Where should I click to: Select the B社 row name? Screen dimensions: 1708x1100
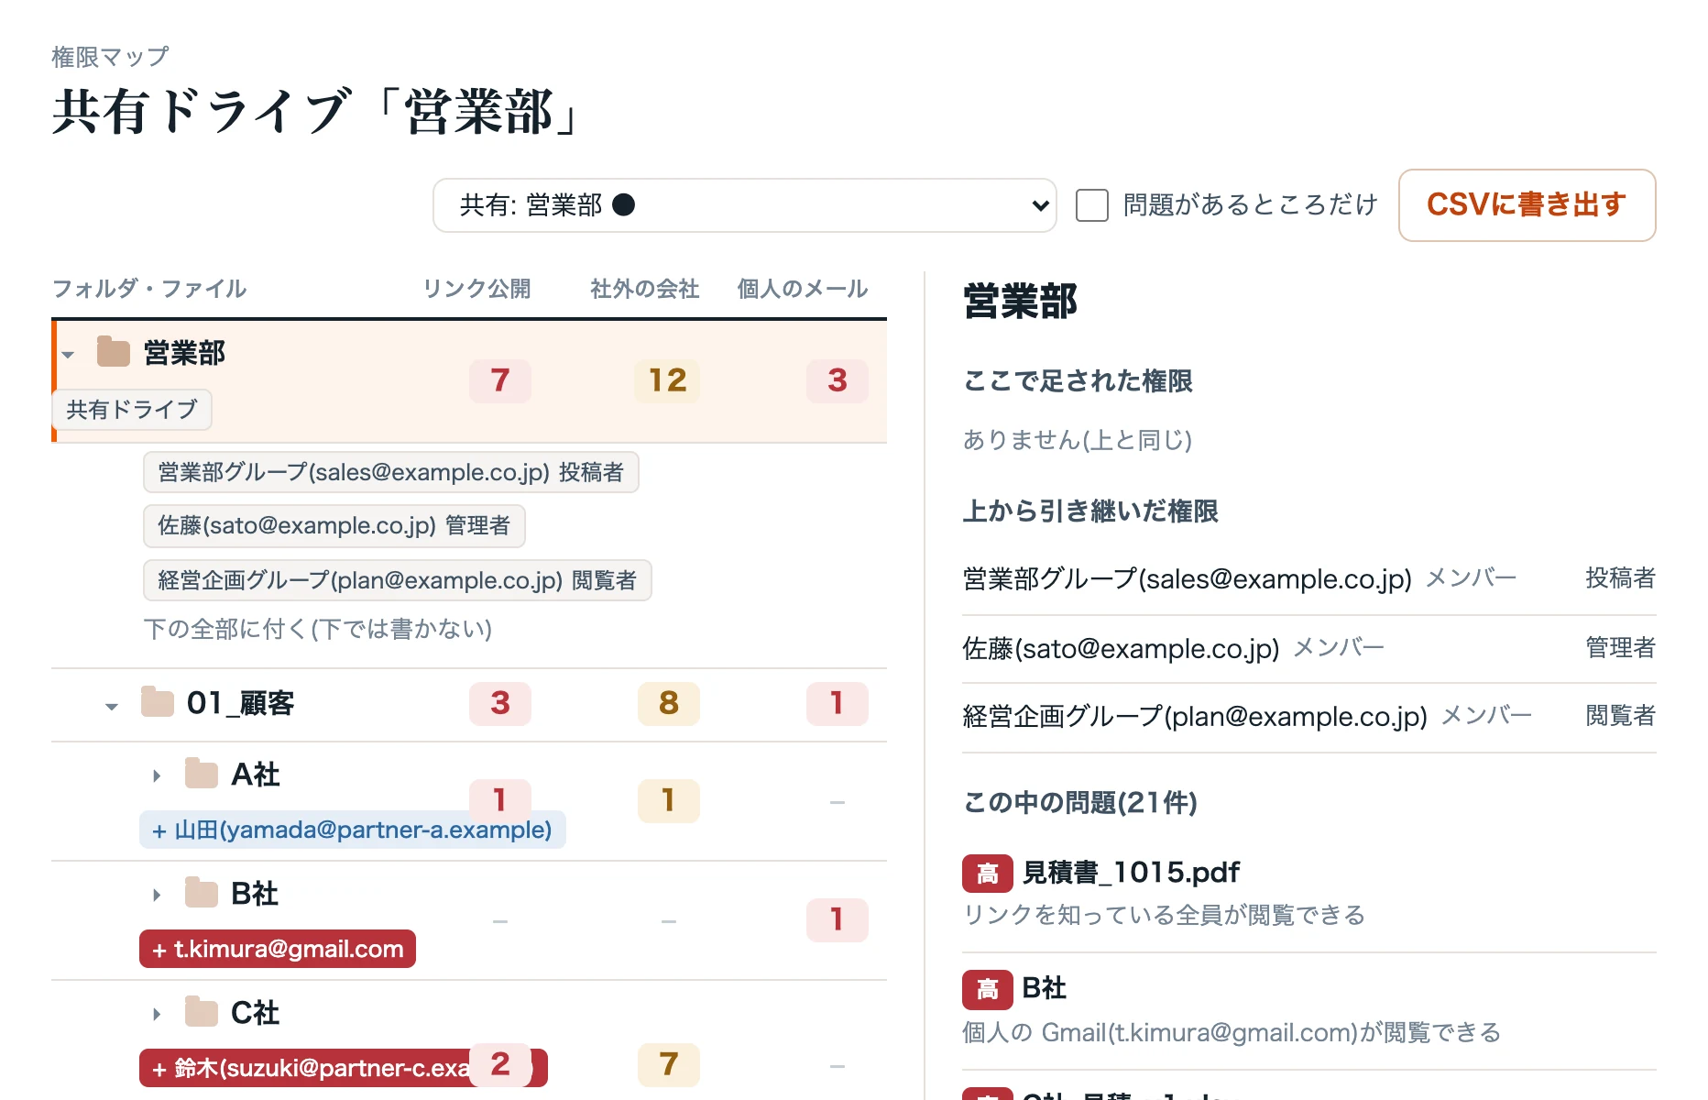(255, 894)
